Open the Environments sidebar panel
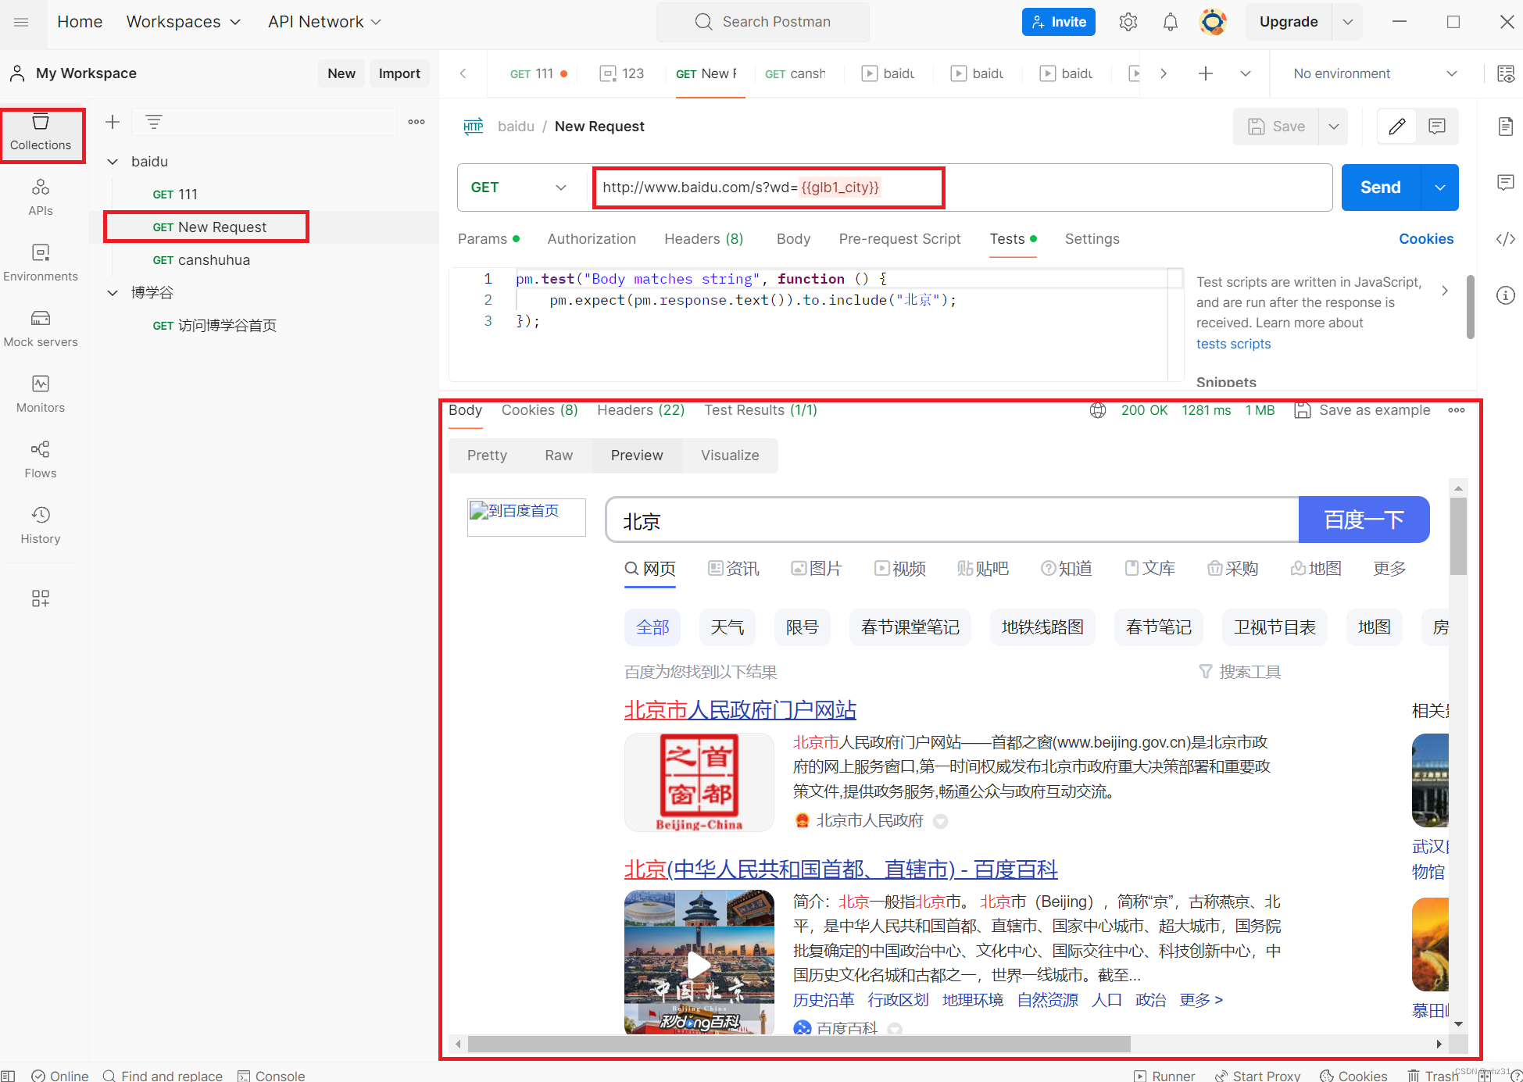 click(41, 262)
